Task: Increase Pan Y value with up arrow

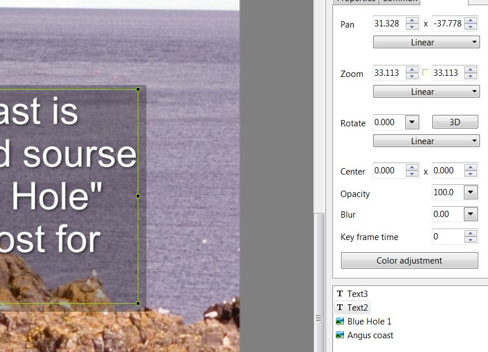Action: [471, 21]
